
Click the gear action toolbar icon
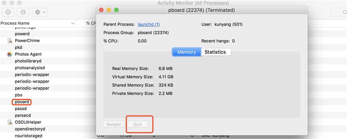(x=38, y=12)
